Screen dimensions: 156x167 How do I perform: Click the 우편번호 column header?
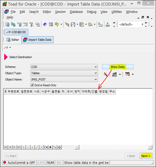tap(13, 91)
